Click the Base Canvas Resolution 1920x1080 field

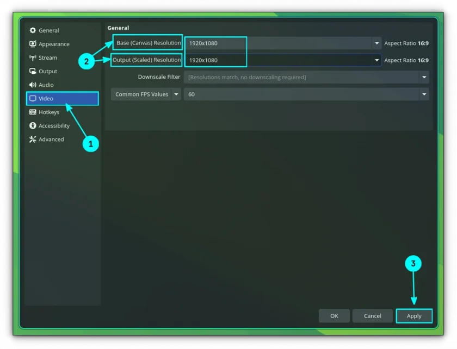tap(279, 43)
